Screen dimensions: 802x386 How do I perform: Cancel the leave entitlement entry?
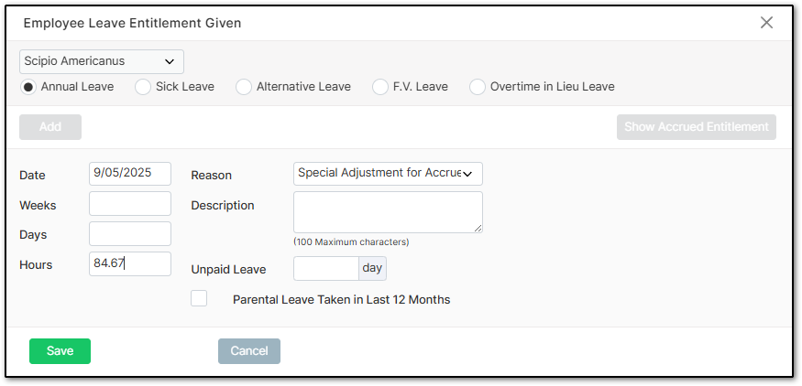(249, 350)
